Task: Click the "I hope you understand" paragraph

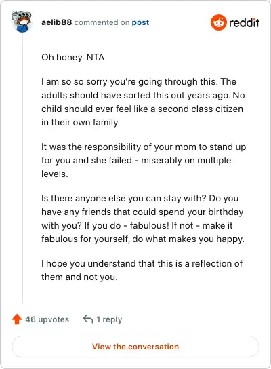Action: click(142, 270)
